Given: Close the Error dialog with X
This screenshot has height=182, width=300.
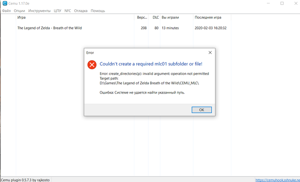Looking at the screenshot, I should [x=210, y=53].
